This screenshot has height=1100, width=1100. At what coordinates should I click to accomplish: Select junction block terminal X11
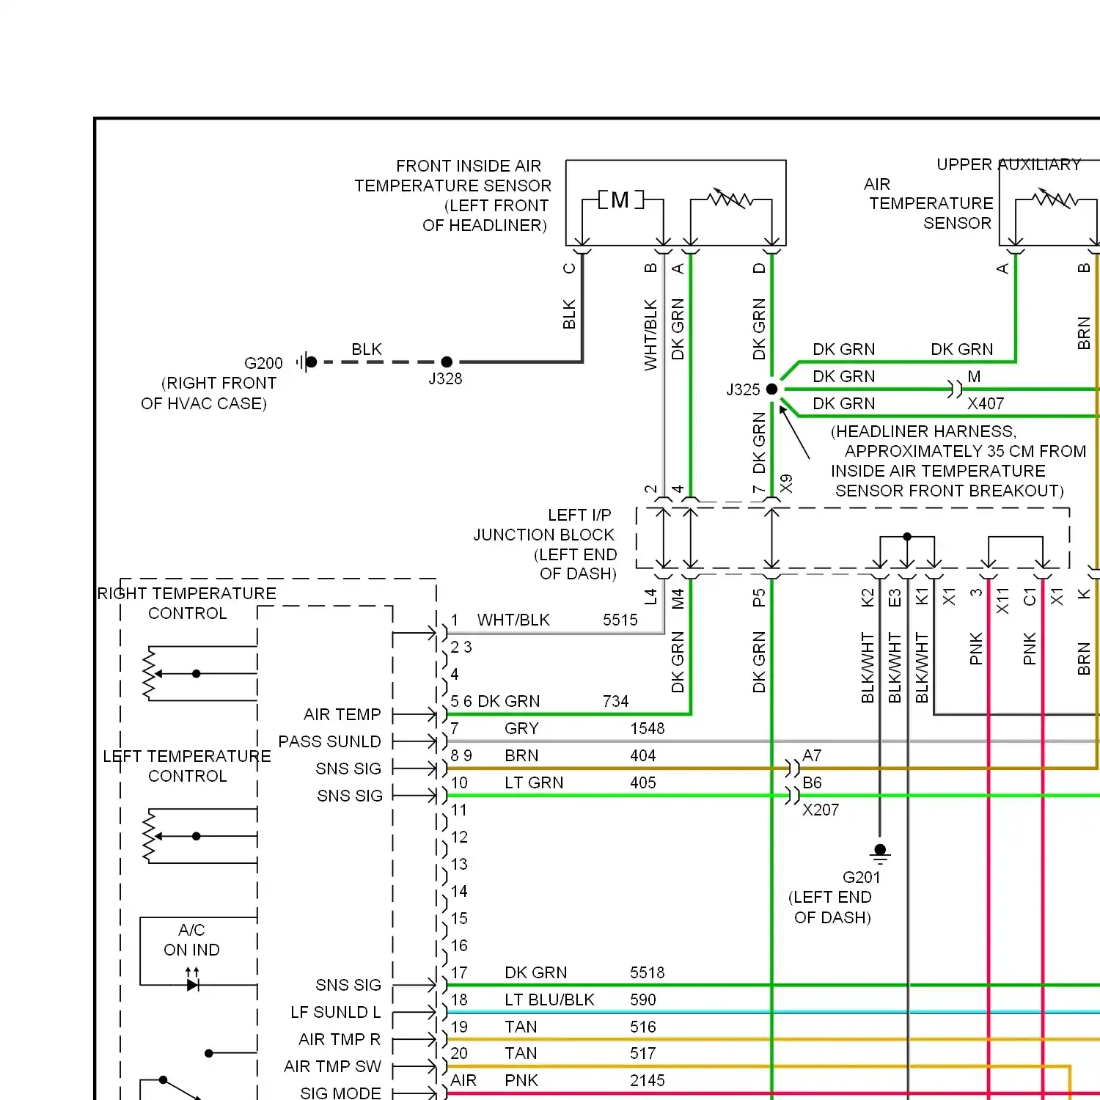tap(1002, 601)
